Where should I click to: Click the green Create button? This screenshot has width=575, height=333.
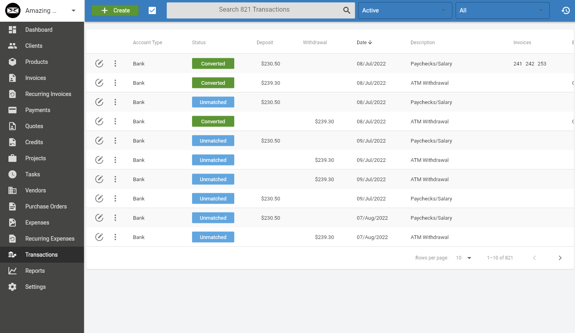tap(115, 10)
